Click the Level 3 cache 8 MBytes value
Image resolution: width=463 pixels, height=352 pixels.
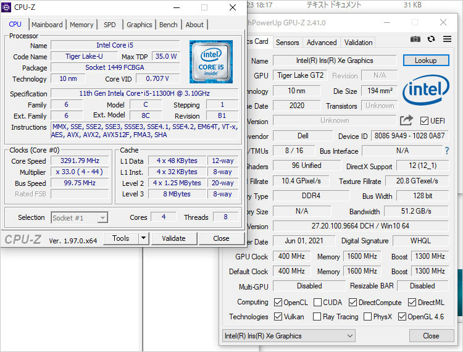point(177,194)
